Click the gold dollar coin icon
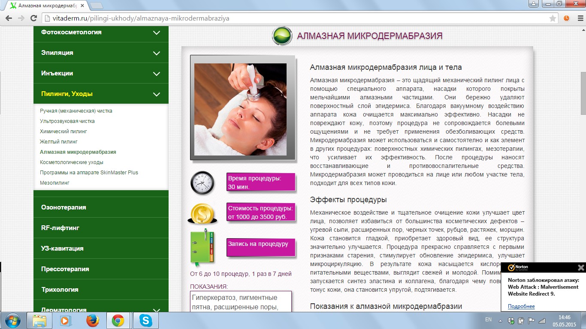Screen dimensions: 586x329 202,213
